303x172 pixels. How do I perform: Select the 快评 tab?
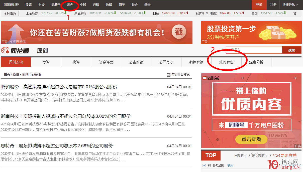pos(76,62)
